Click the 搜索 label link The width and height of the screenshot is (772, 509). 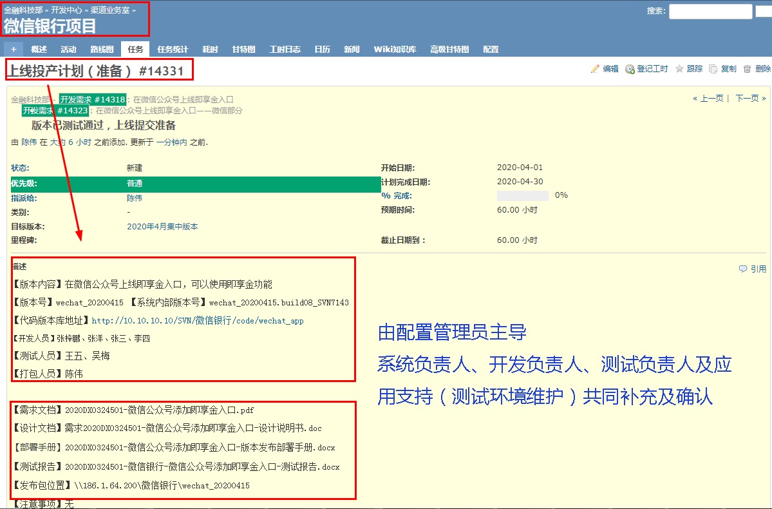(x=656, y=11)
